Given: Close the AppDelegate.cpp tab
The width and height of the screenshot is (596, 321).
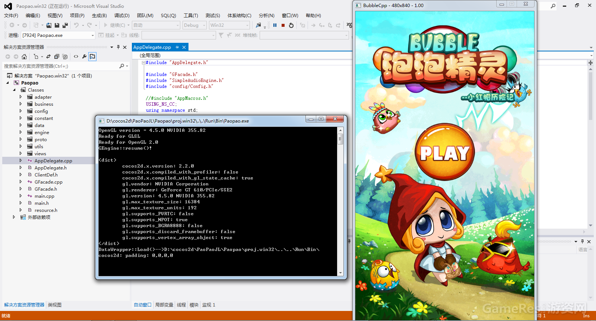Looking at the screenshot, I should point(184,47).
